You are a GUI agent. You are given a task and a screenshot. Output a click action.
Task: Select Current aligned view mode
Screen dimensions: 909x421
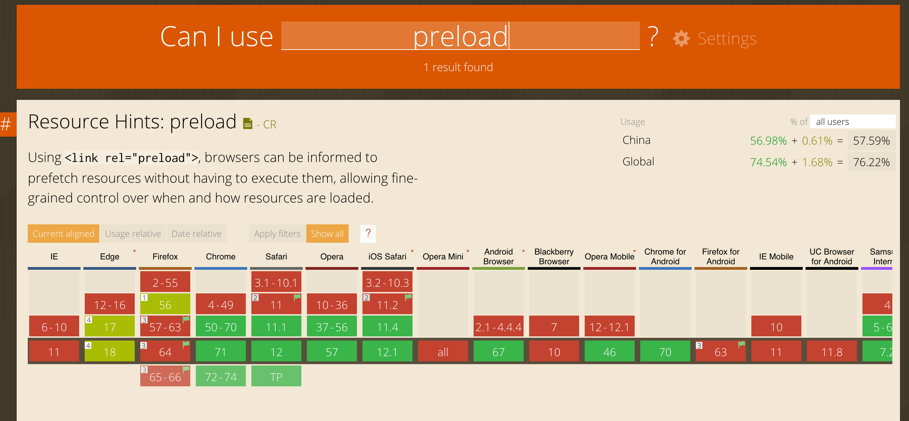64,234
